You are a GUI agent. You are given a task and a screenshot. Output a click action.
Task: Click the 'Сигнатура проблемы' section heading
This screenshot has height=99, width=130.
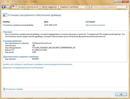point(12,41)
